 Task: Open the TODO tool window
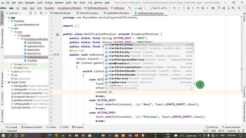[64, 127]
